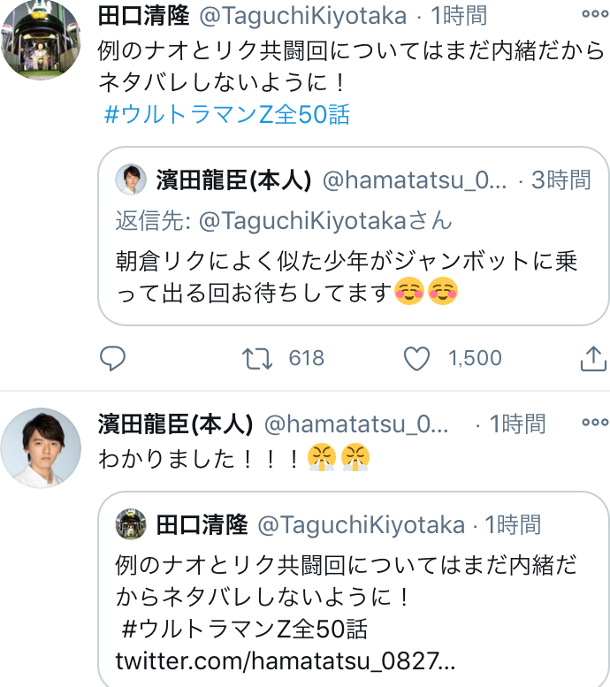Click small 田口清隆 avatar in quoted tweet
The width and height of the screenshot is (610, 687).
pyautogui.click(x=131, y=524)
